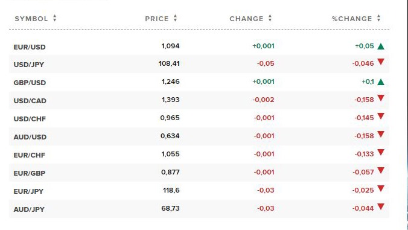Sort table by the SYMBOL sort arrows
This screenshot has height=230, width=408.
55,18
